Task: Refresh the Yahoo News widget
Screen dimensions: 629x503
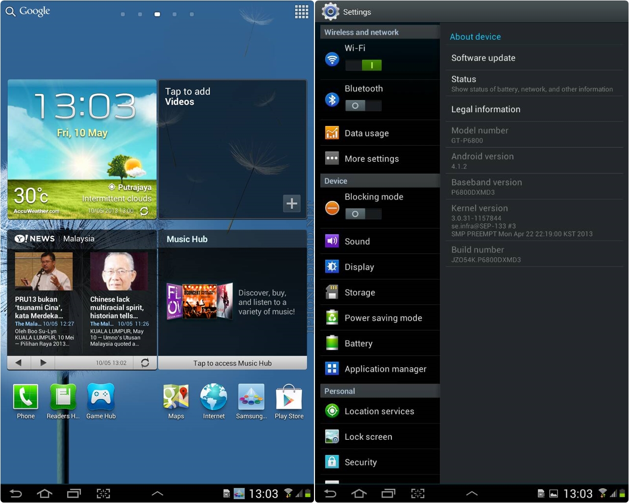Action: pos(145,363)
